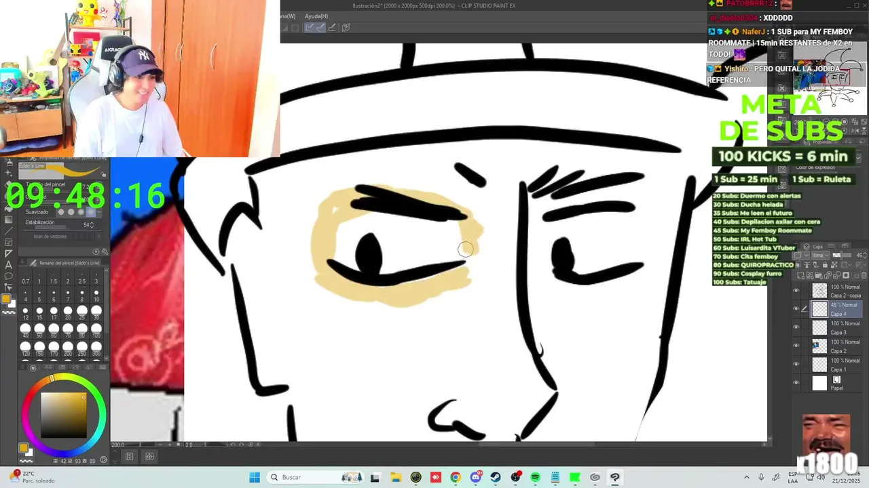Image resolution: width=869 pixels, height=488 pixels.
Task: Open Clip Studio Paint taskbar icon
Action: click(615, 477)
